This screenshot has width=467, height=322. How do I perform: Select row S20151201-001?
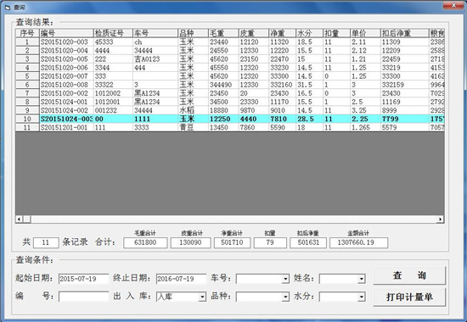tap(229, 128)
